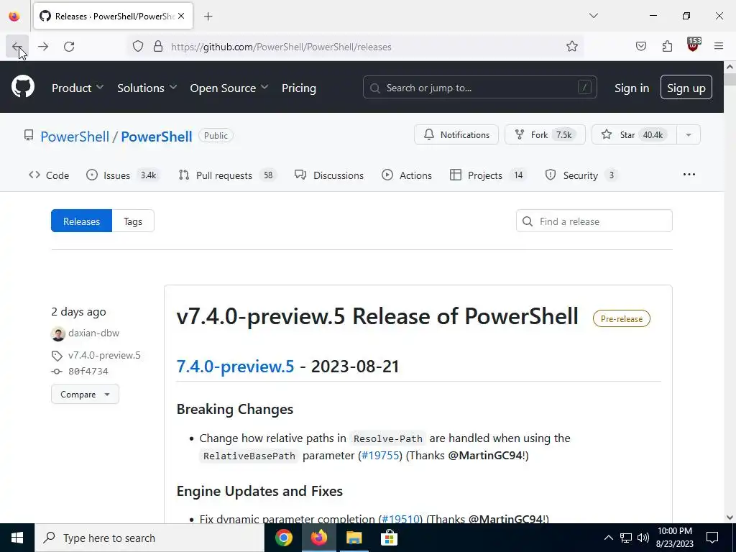736x552 pixels.
Task: Click the network tray icon
Action: click(626, 538)
